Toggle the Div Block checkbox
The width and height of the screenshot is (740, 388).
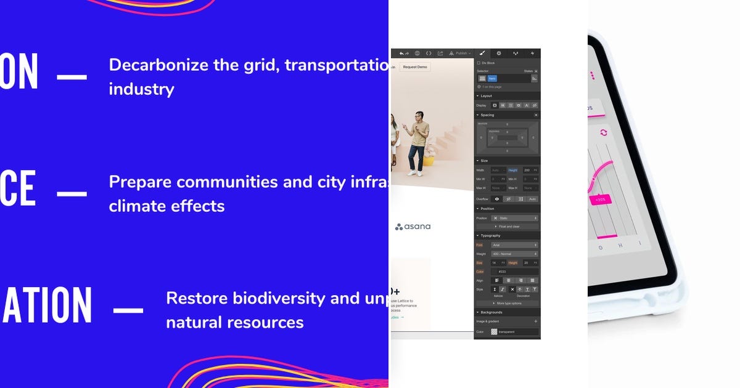click(x=479, y=62)
